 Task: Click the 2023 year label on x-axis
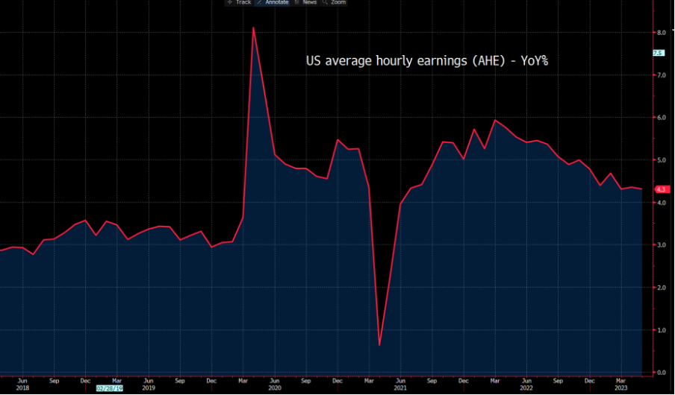(x=620, y=388)
